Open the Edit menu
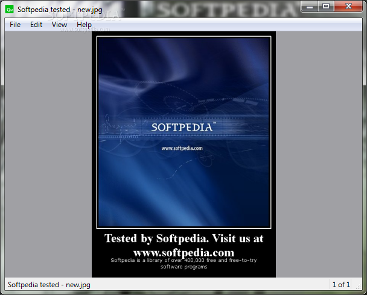This screenshot has width=367, height=295. coord(36,25)
